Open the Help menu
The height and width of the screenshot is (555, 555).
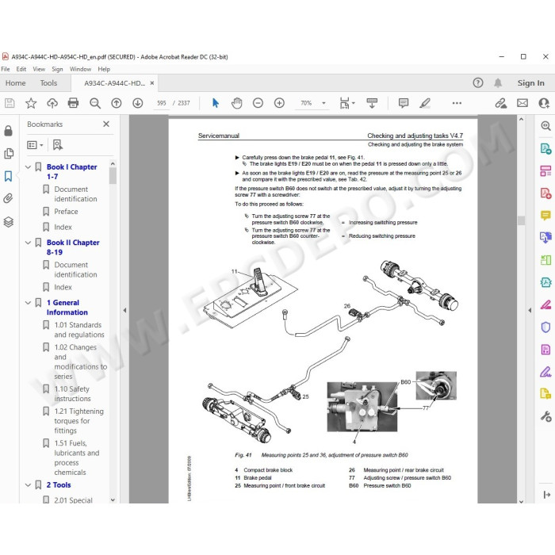(104, 69)
